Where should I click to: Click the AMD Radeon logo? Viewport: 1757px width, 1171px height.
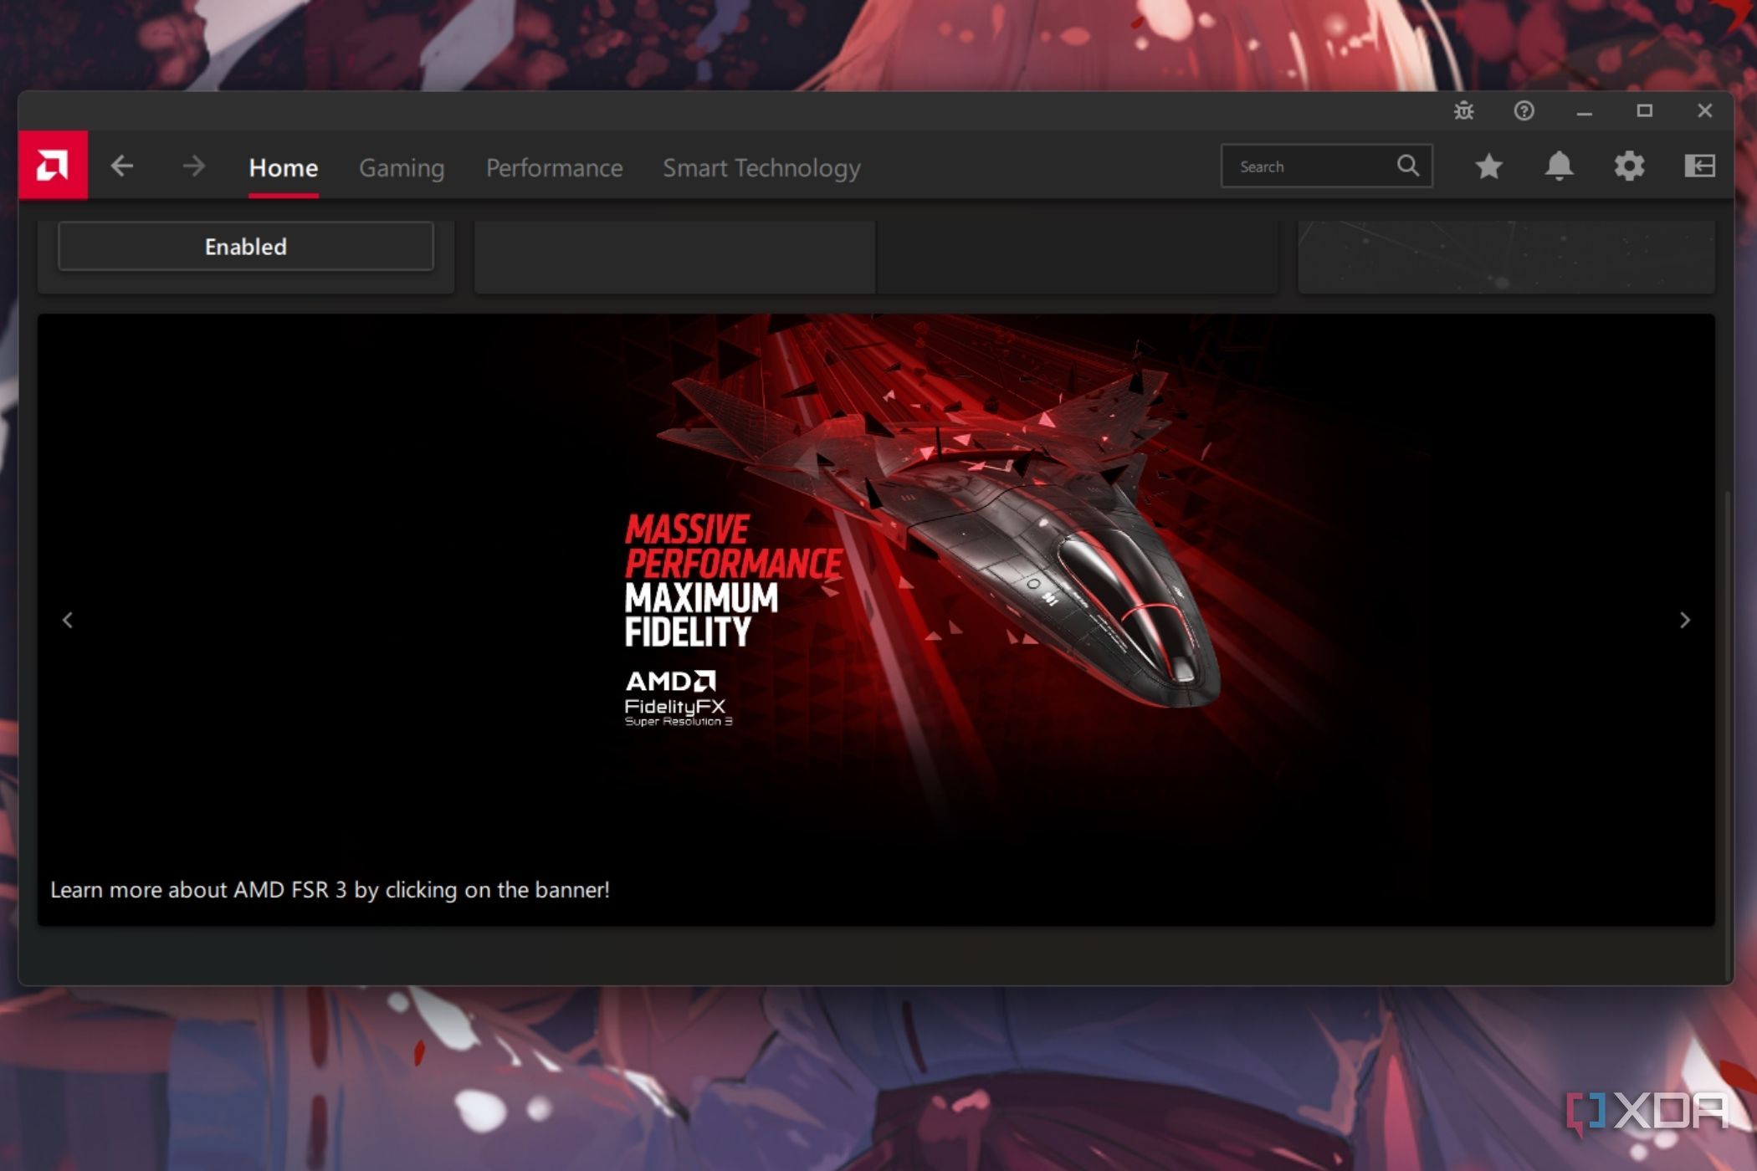[x=53, y=165]
